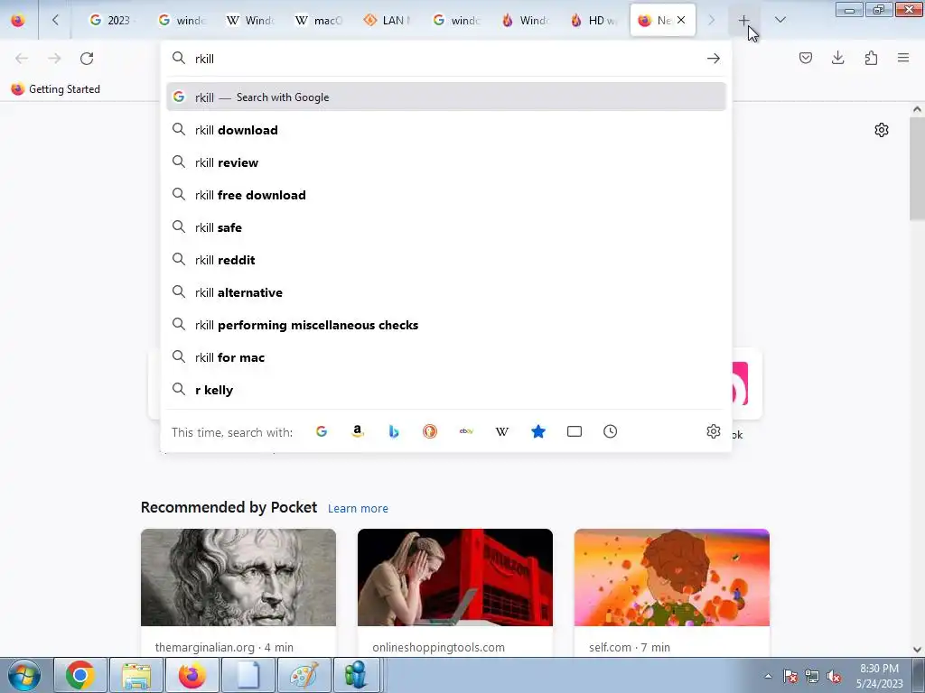Search this time with Bing

(x=394, y=431)
